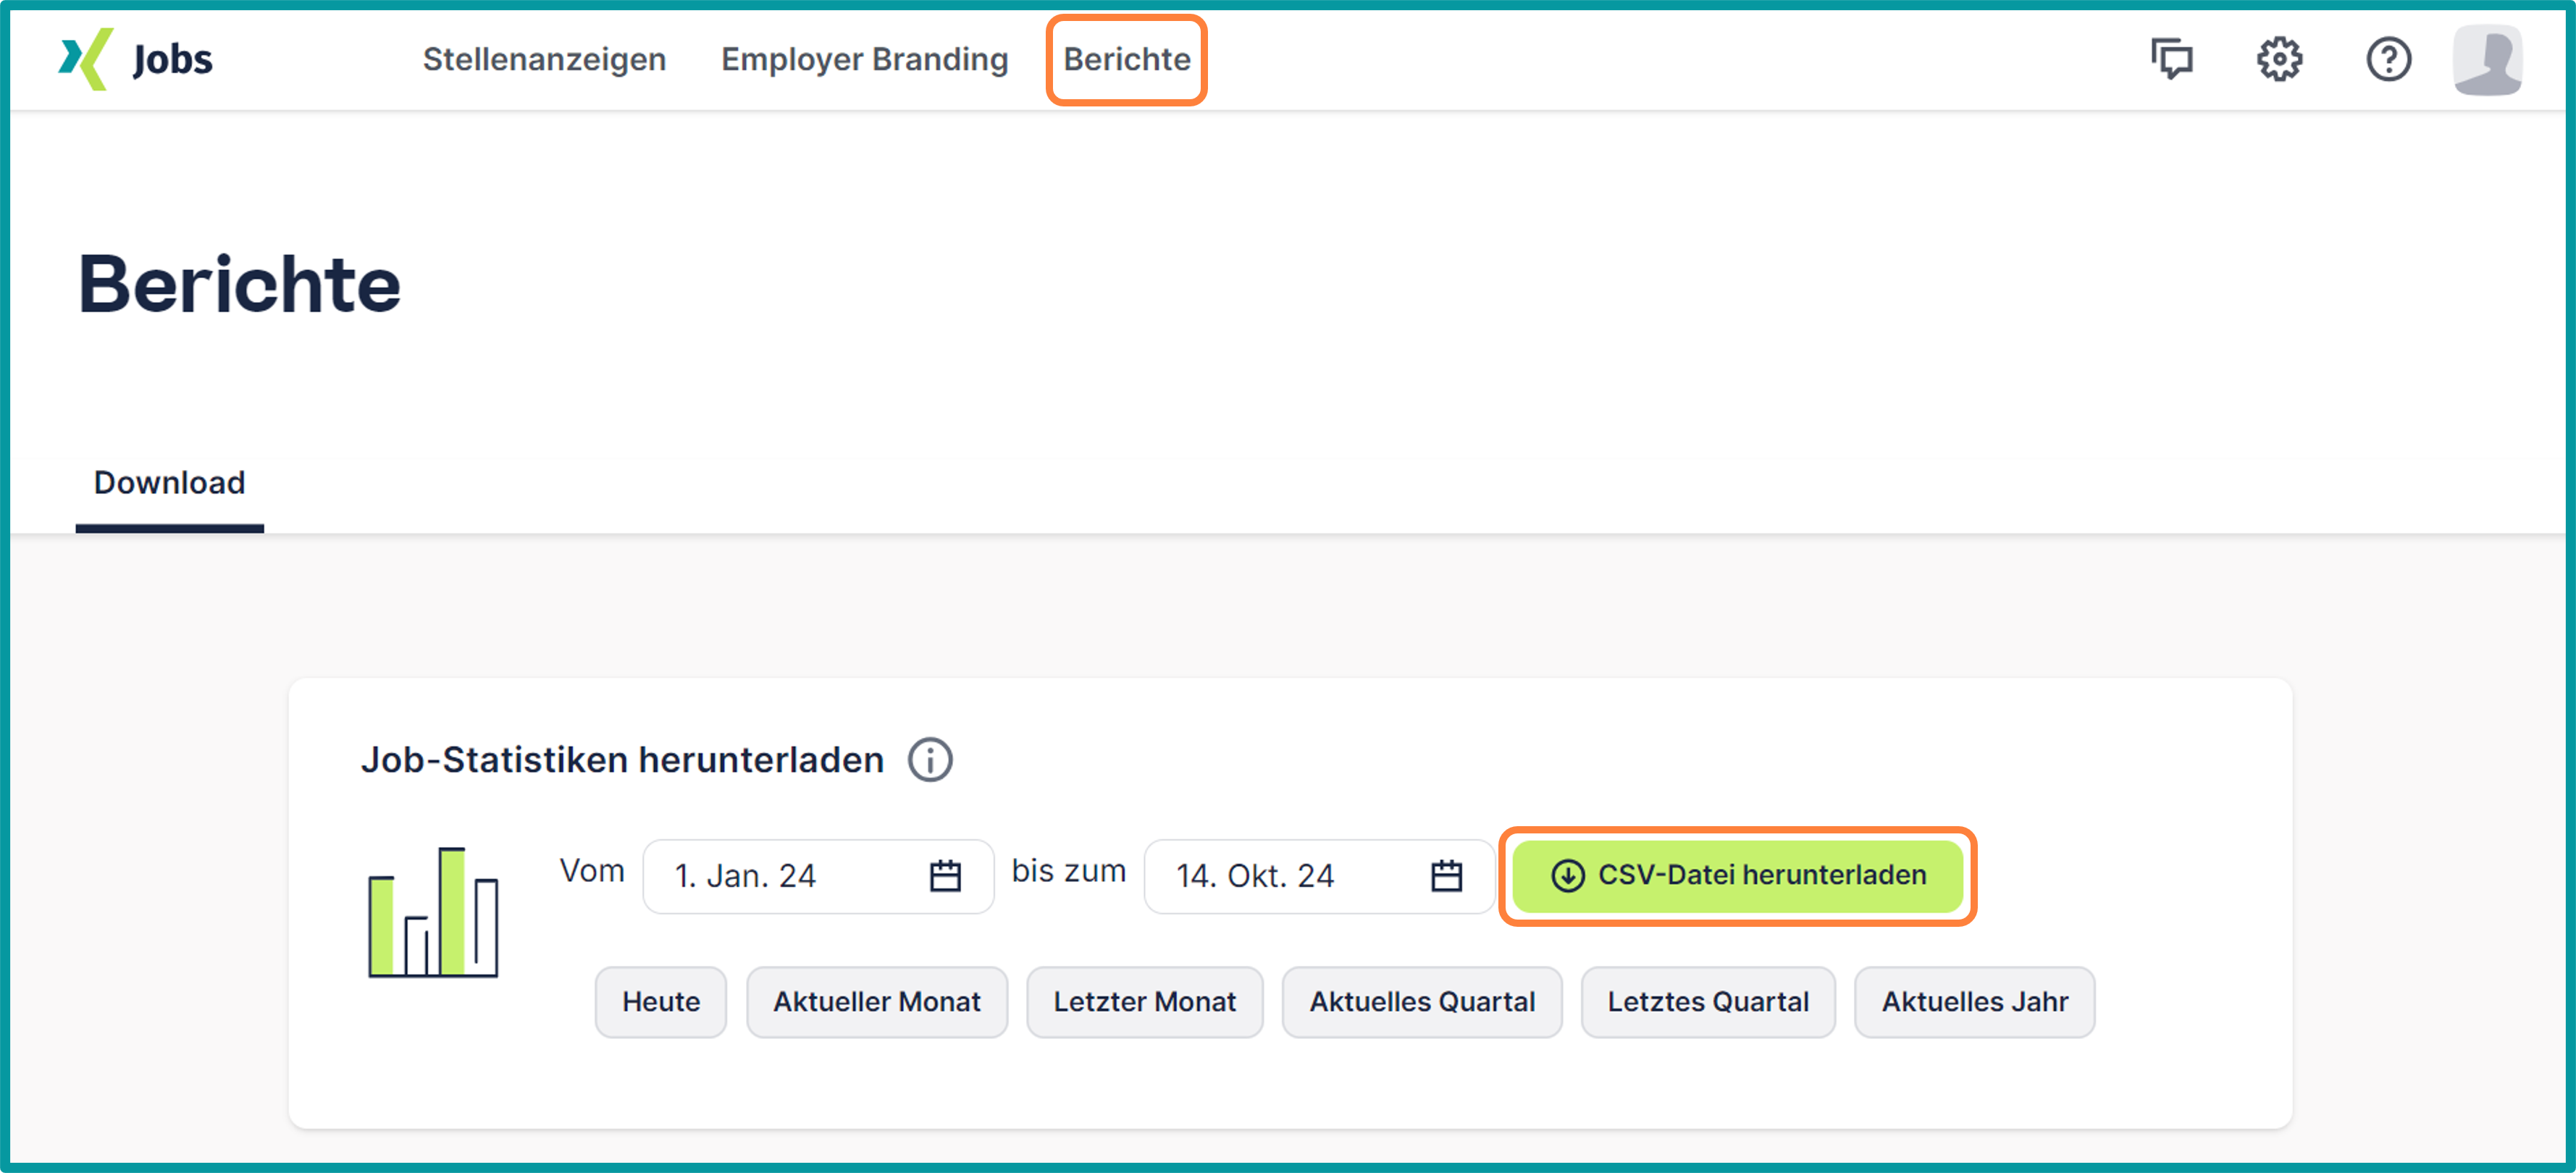The image size is (2576, 1173).
Task: Open Stellenanzeigen in top navigation
Action: (x=544, y=59)
